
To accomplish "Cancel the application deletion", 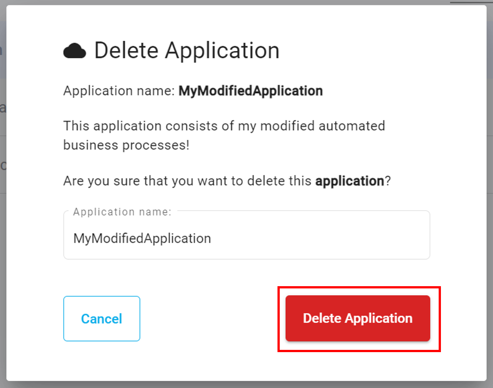I will [x=101, y=318].
